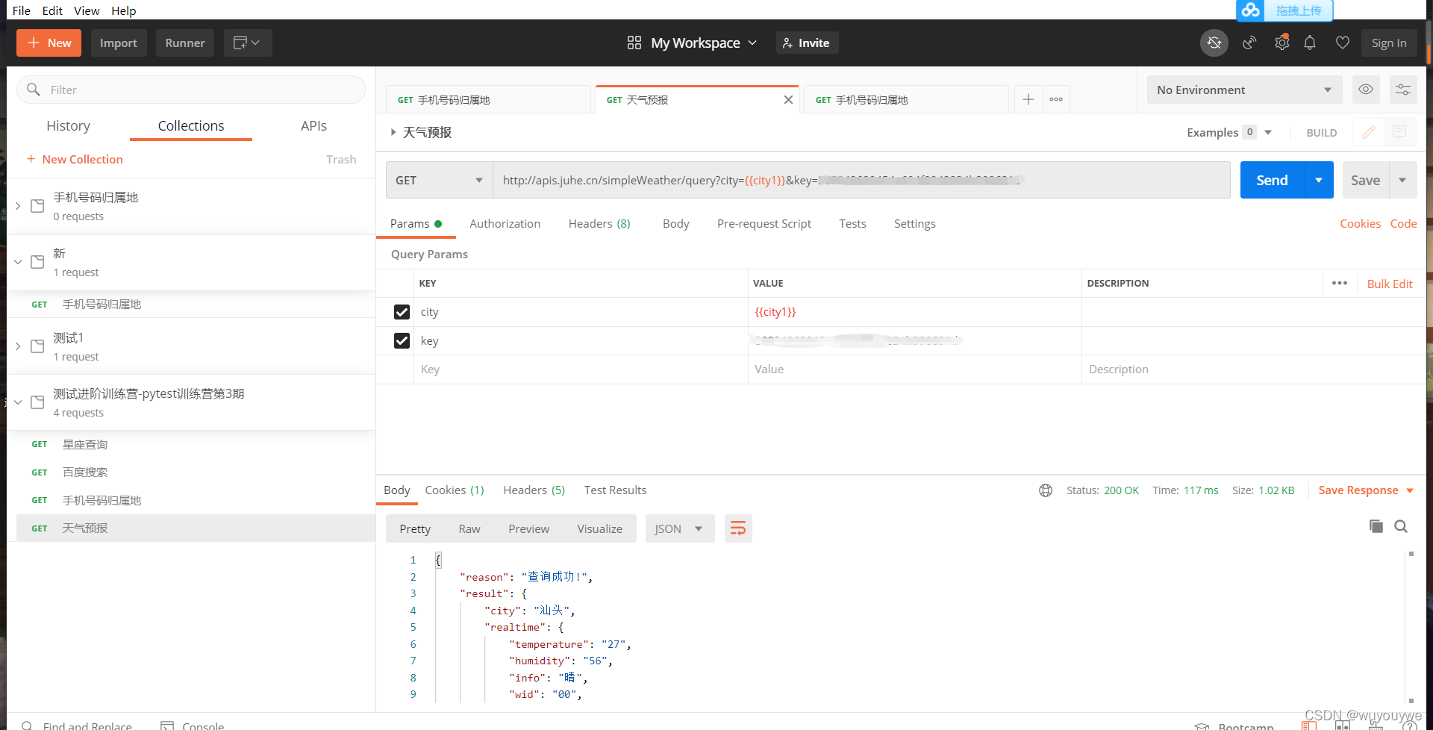Open the GET method dropdown

click(439, 180)
